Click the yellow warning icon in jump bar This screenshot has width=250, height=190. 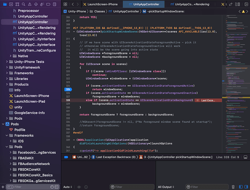(243, 11)
